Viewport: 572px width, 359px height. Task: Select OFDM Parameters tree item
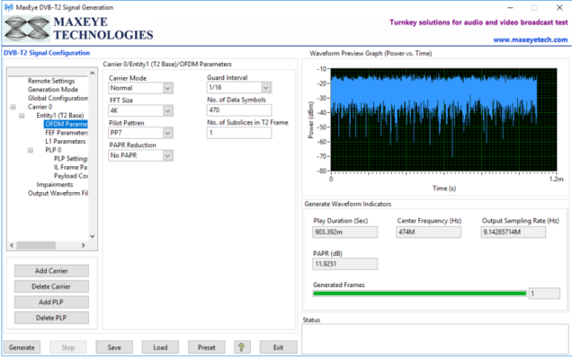pyautogui.click(x=66, y=124)
